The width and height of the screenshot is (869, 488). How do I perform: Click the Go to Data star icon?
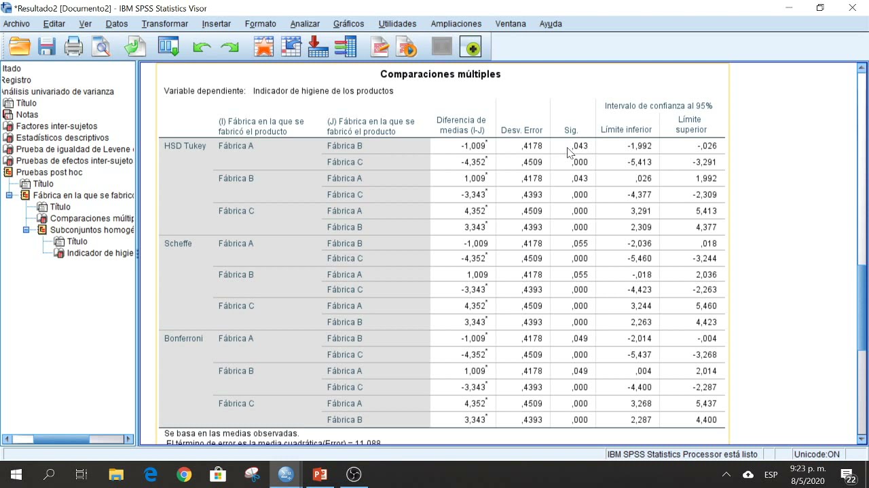click(x=263, y=47)
